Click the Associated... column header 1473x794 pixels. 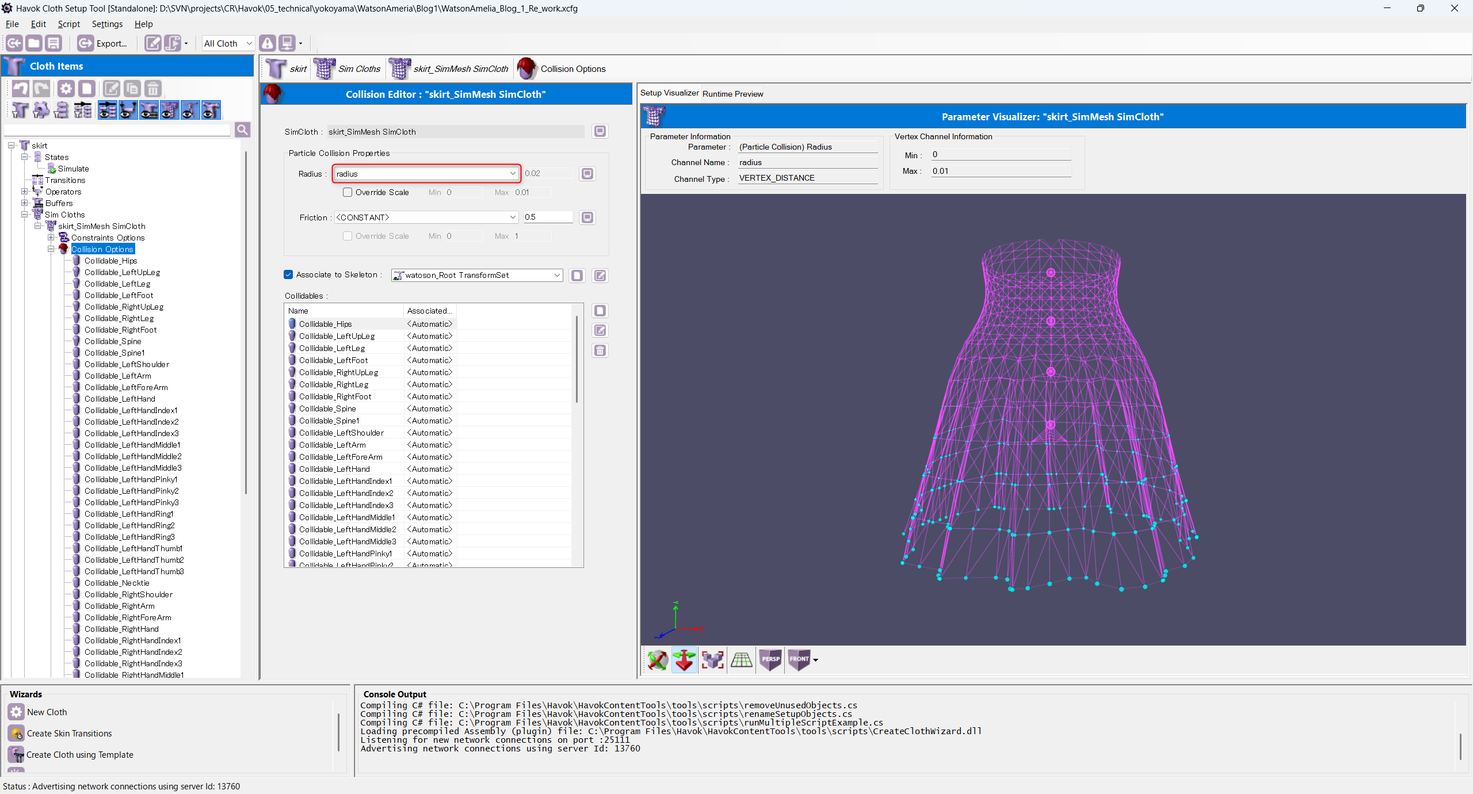pyautogui.click(x=430, y=311)
